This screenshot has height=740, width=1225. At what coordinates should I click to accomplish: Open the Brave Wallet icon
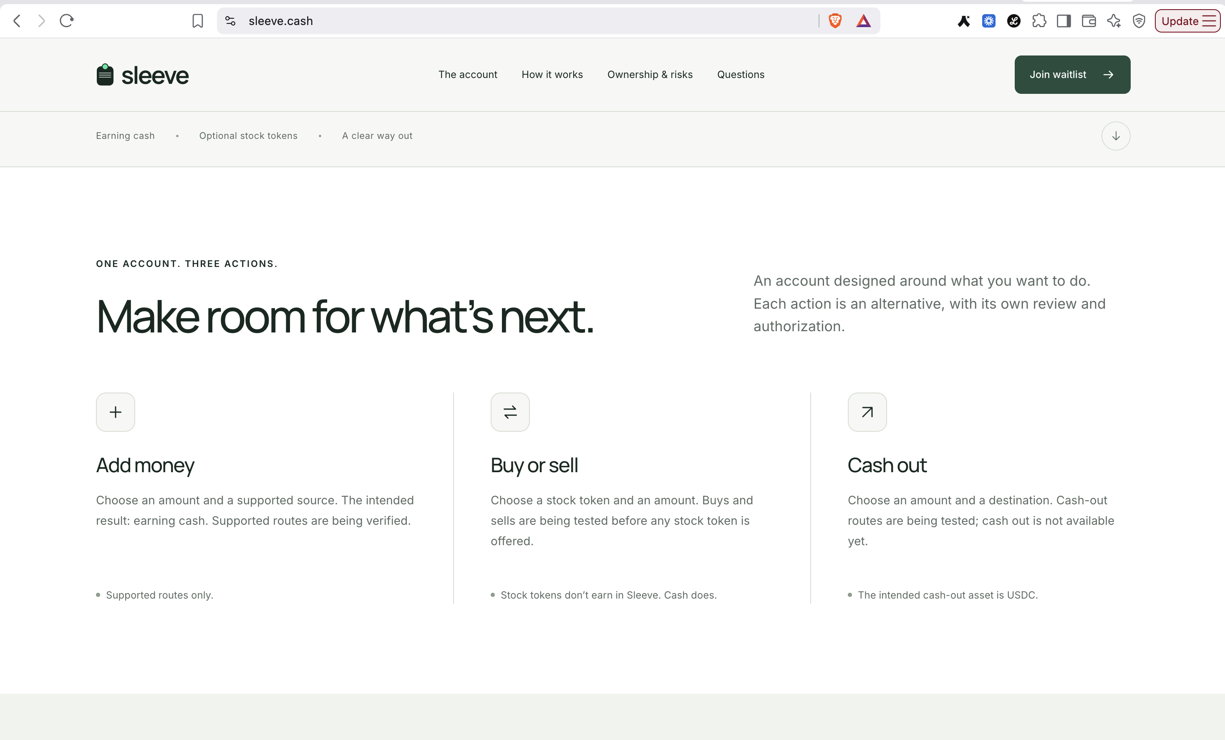pos(1089,21)
